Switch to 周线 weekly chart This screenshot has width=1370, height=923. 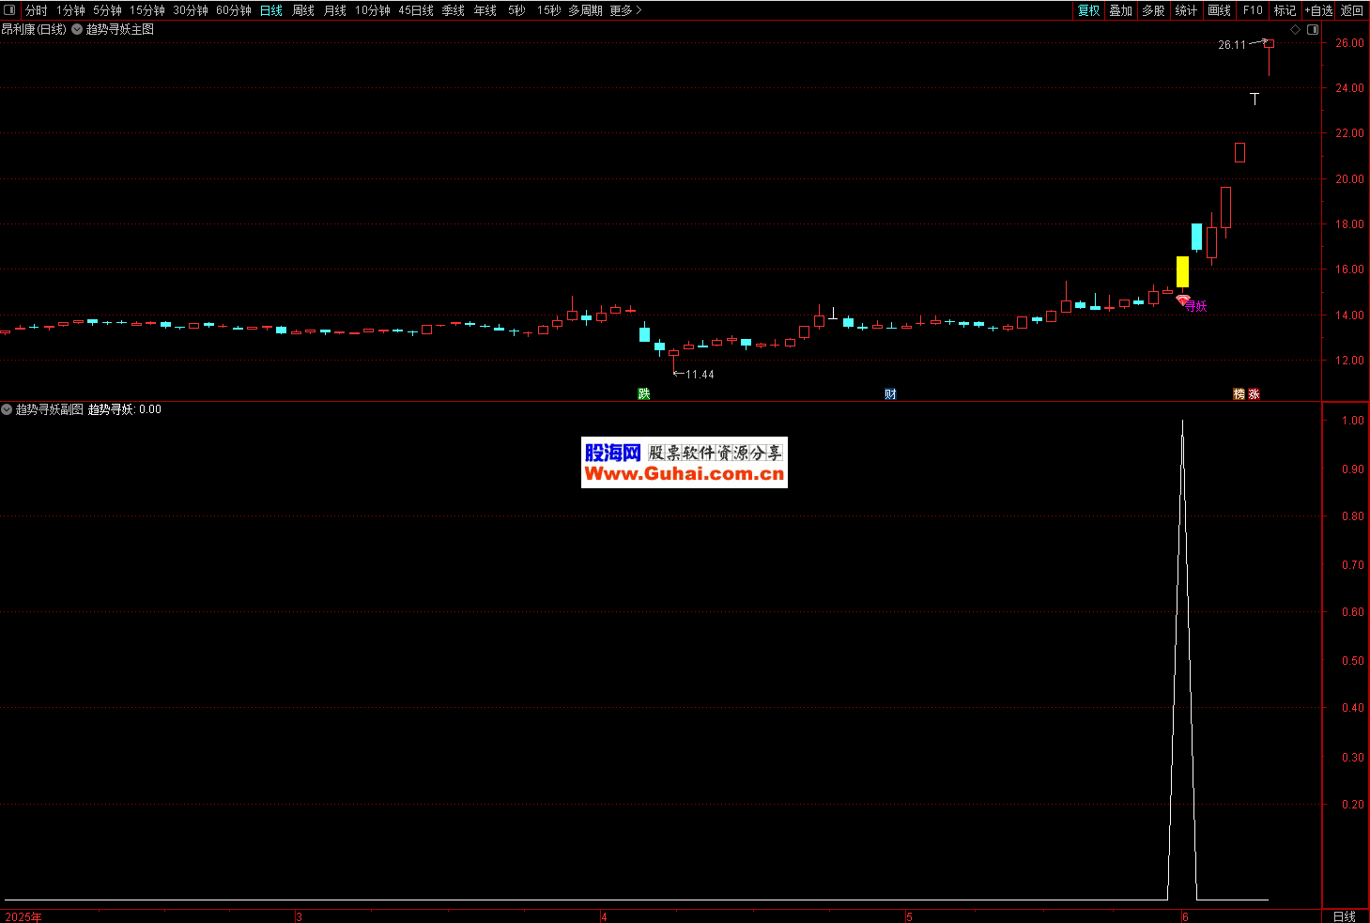(x=303, y=10)
